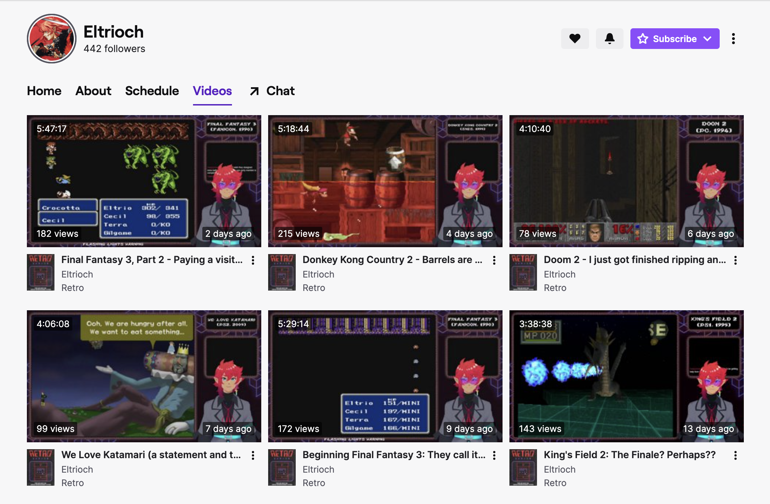The height and width of the screenshot is (504, 770).
Task: Click the 4:06:08 duration badge
Action: [x=53, y=324]
